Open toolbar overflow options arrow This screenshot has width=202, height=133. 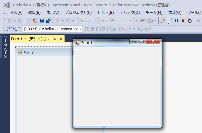click(x=168, y=23)
